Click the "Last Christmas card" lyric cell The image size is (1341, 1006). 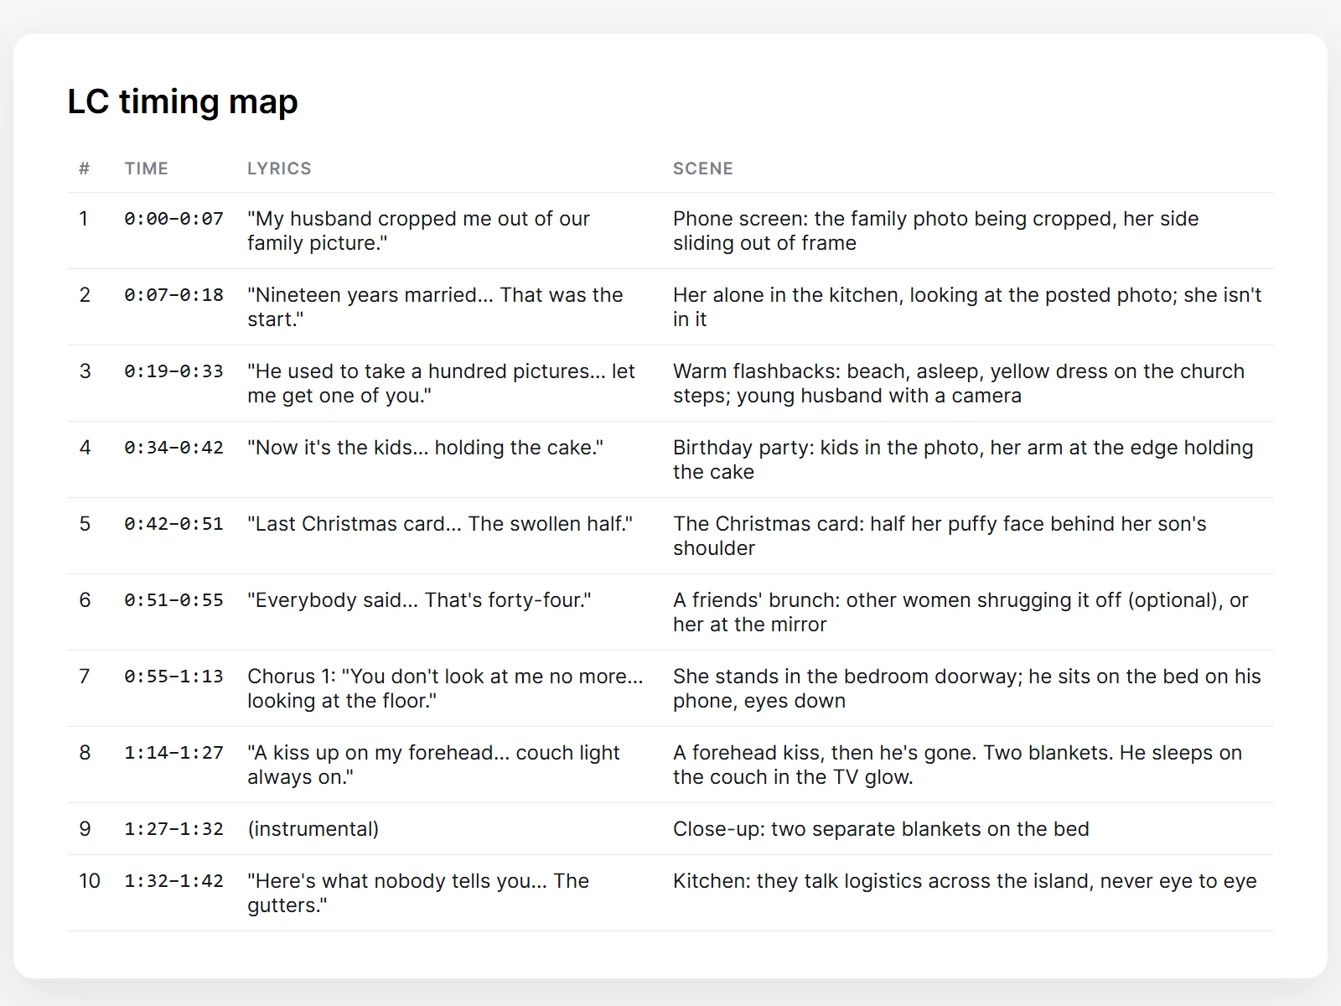tap(440, 524)
